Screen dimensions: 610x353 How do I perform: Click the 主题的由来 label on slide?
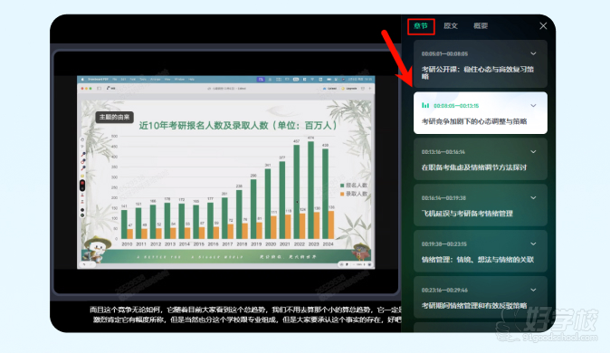pyautogui.click(x=114, y=117)
